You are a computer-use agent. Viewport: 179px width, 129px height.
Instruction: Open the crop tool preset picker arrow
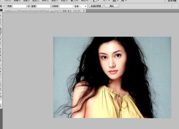click(4, 6)
